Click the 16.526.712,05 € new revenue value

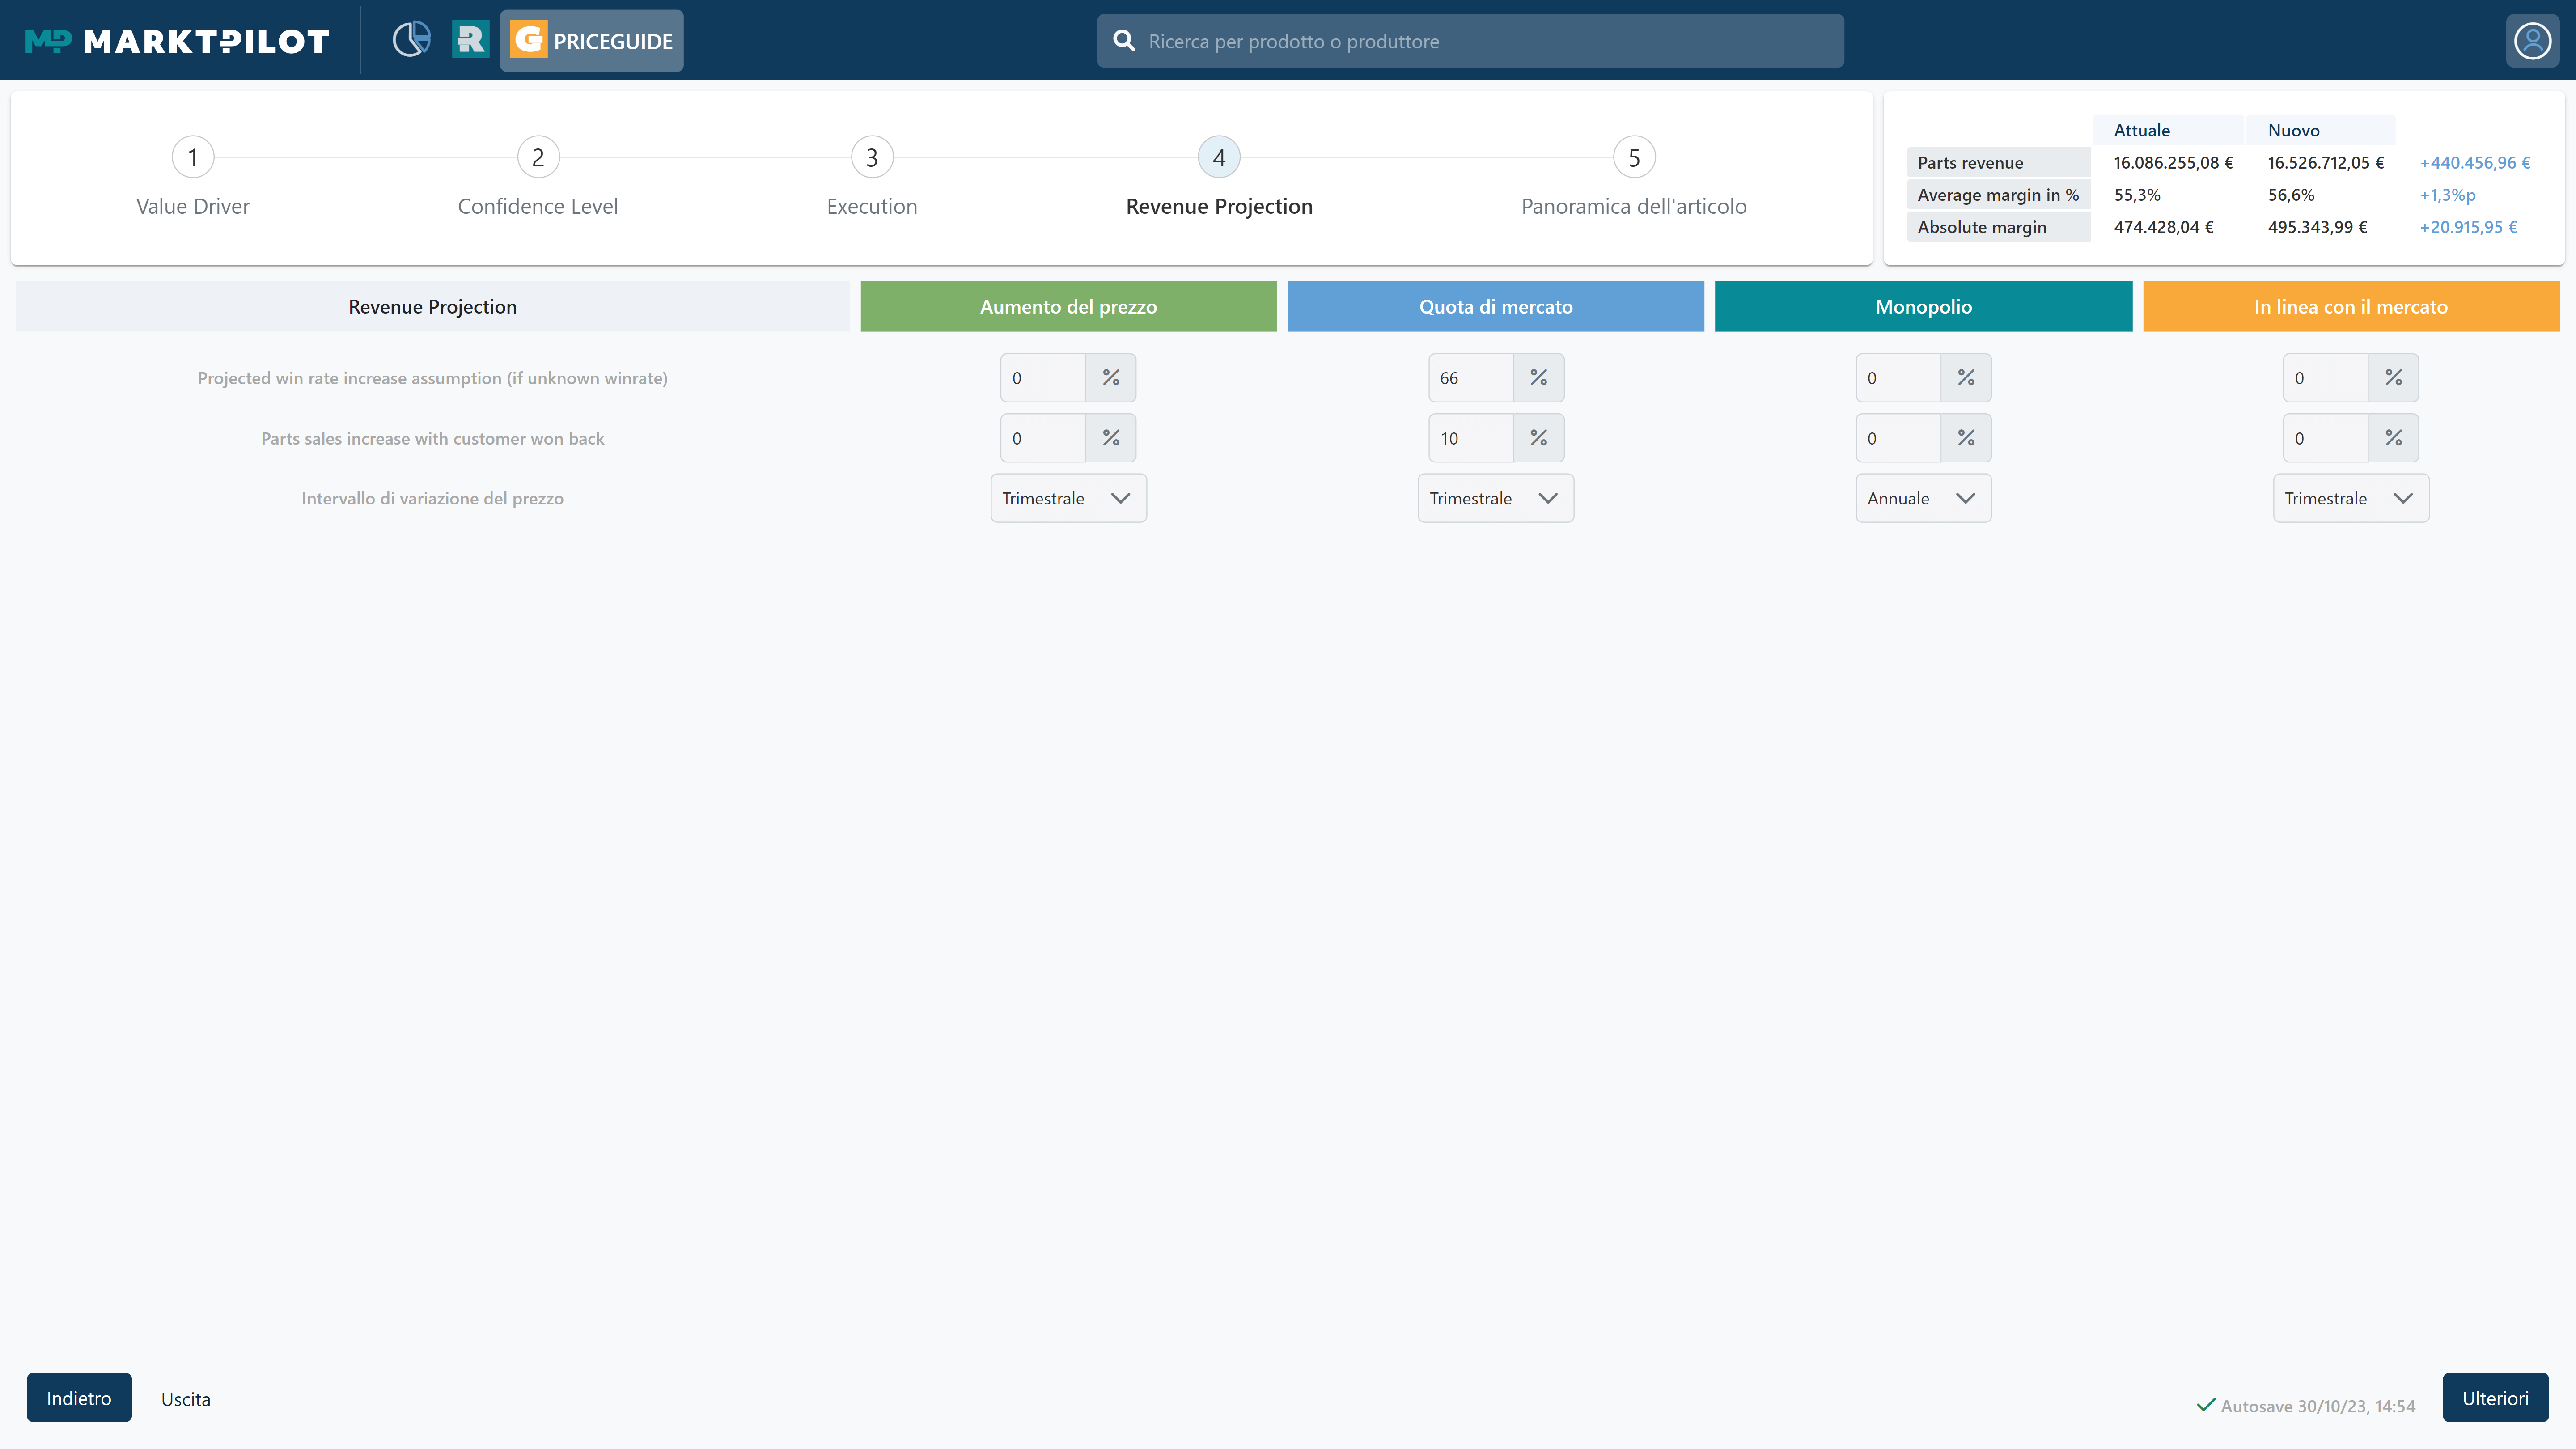pyautogui.click(x=2326, y=163)
